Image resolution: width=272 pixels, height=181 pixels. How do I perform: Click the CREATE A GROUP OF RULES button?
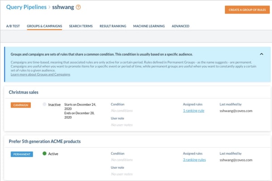[247, 10]
